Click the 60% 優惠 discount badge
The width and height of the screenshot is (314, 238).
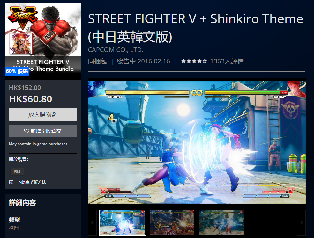coord(17,71)
